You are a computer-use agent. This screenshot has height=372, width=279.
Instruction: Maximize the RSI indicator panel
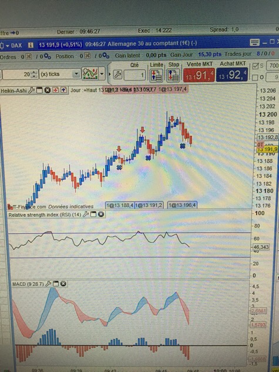[93, 215]
